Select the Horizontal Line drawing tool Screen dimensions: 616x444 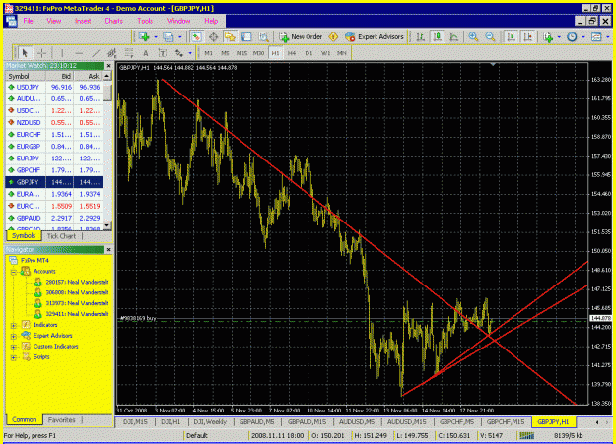pyautogui.click(x=79, y=53)
